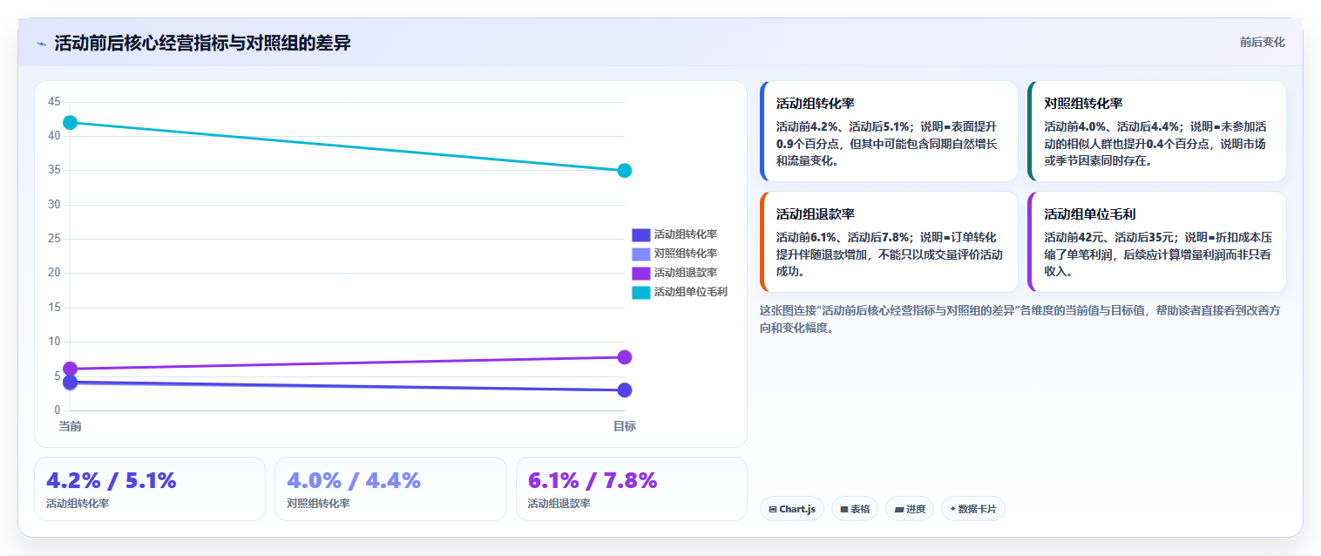Open the 对照组转化率 info card title
Viewport: 1321px width, 556px height.
pyautogui.click(x=1083, y=104)
